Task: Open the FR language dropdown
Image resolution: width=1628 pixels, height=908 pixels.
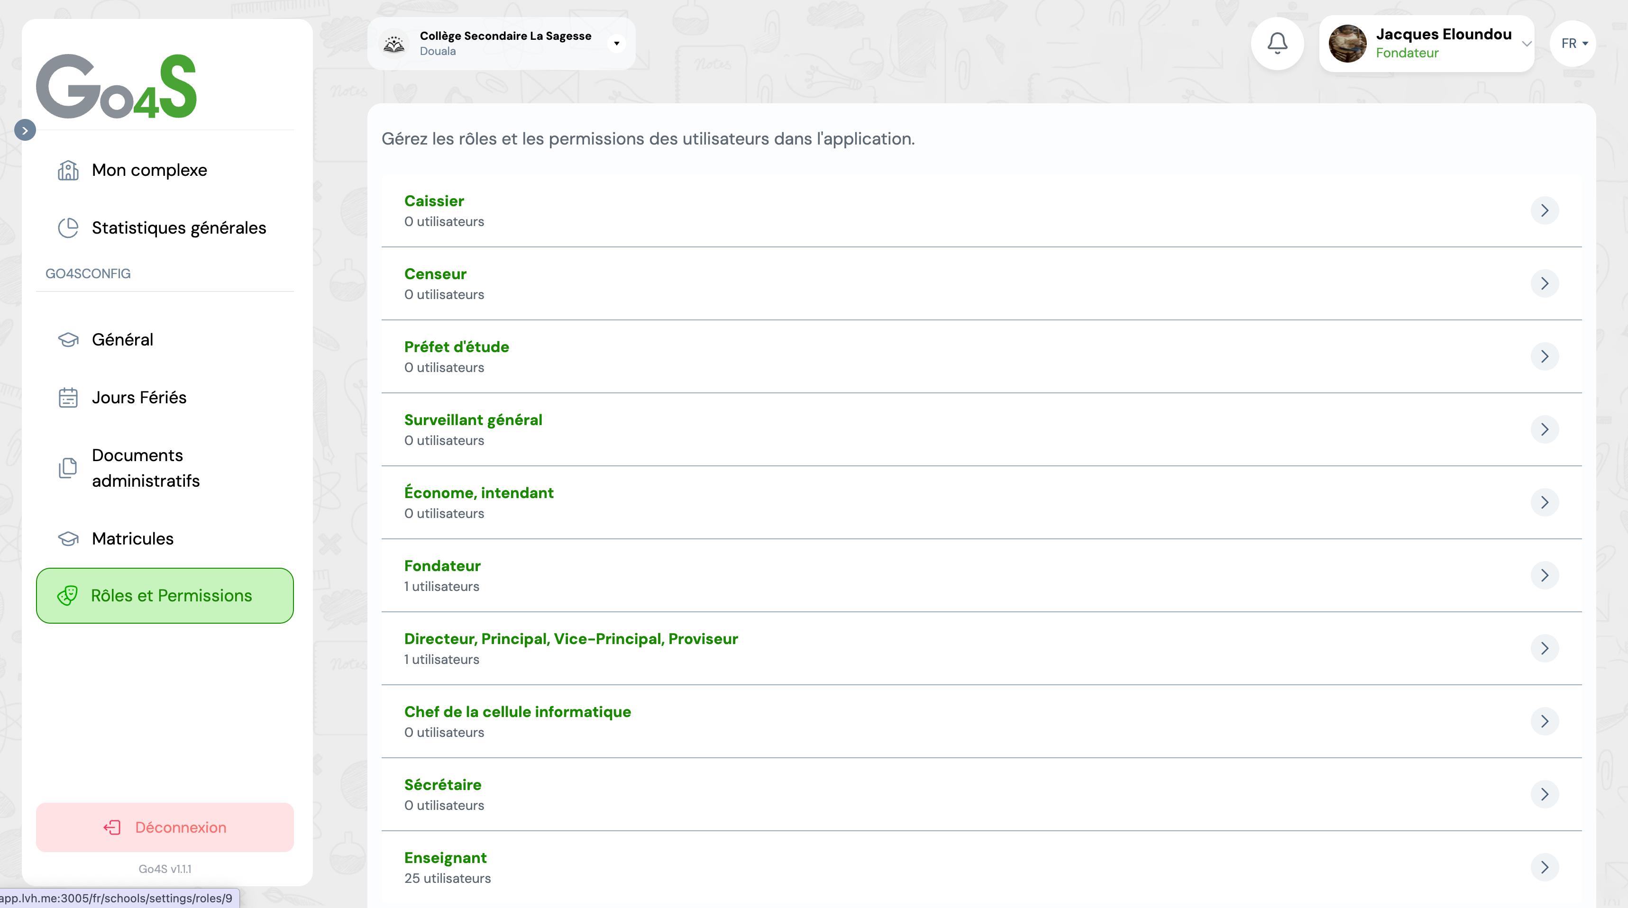Action: (1573, 43)
